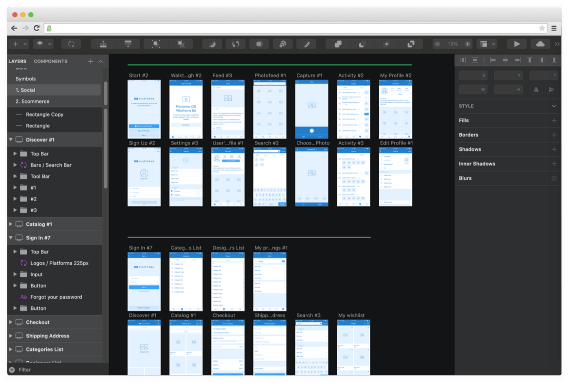Align layers to the left edge
Viewport: 569px width, 384px height.
click(x=493, y=60)
